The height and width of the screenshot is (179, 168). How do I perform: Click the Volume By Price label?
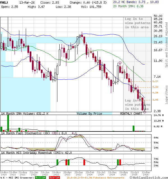tap(89, 114)
